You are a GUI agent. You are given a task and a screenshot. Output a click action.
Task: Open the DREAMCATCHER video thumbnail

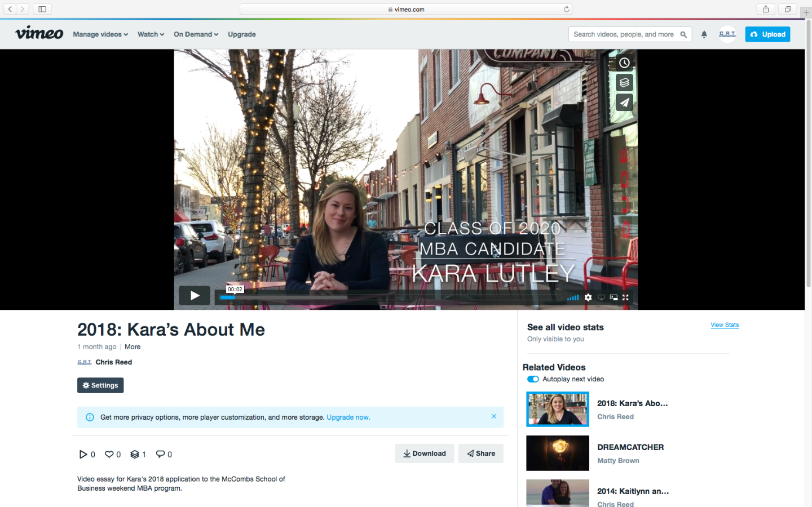(x=558, y=453)
